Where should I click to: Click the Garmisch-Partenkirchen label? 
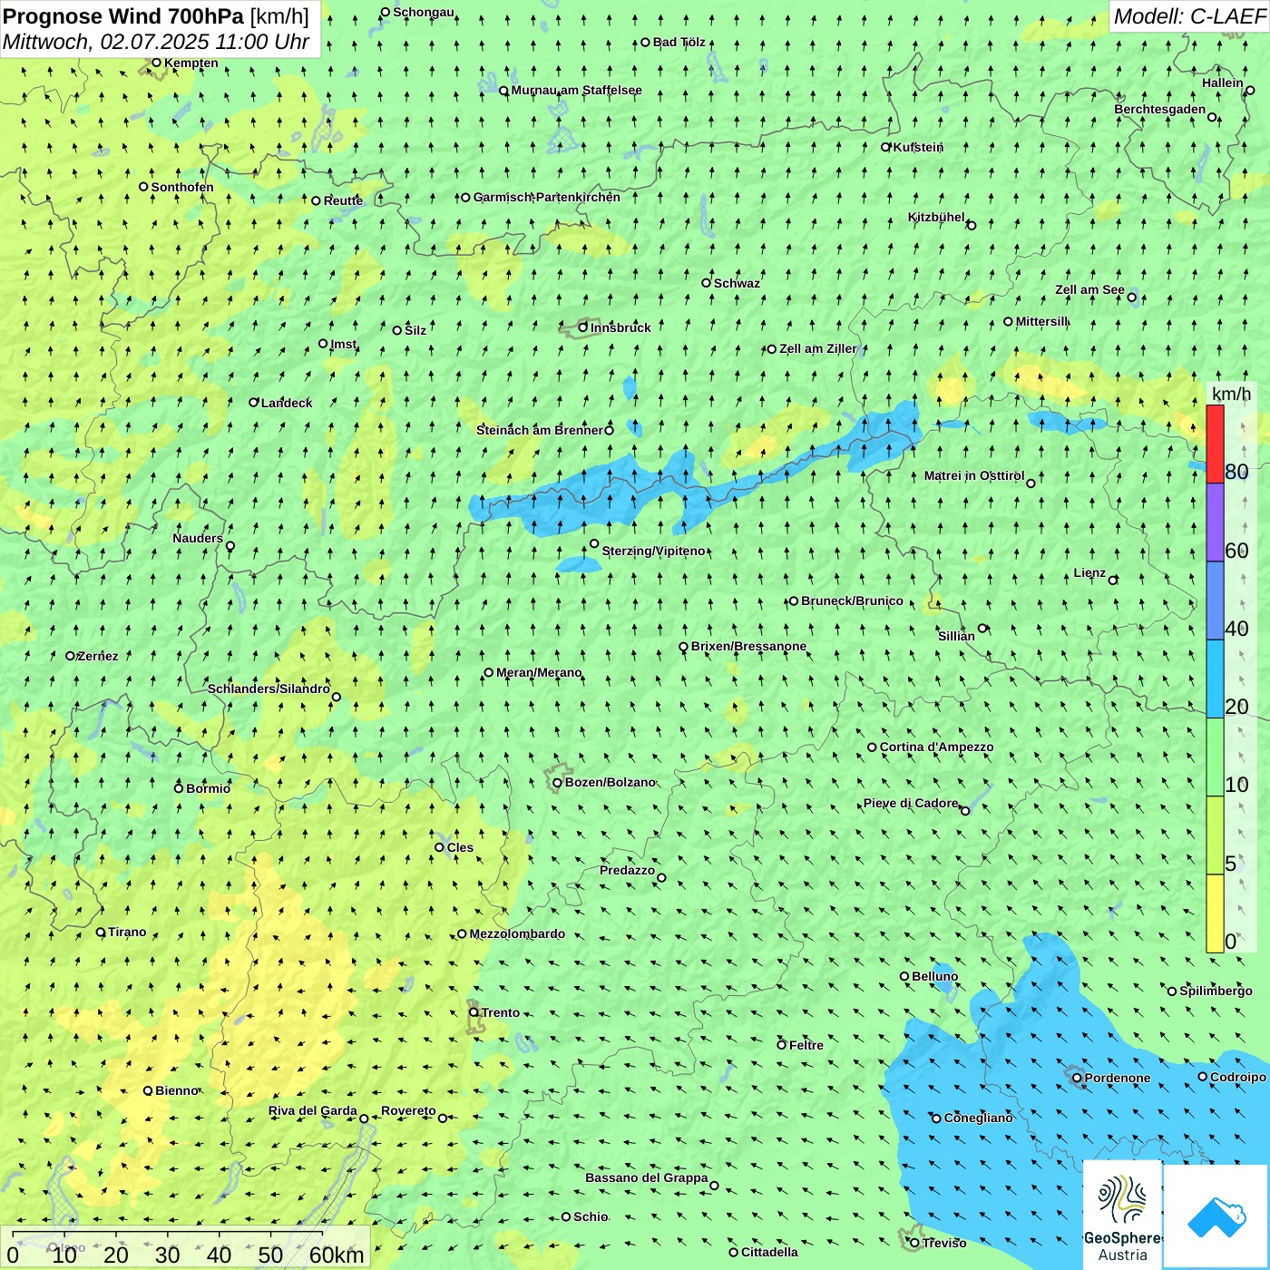pyautogui.click(x=547, y=197)
